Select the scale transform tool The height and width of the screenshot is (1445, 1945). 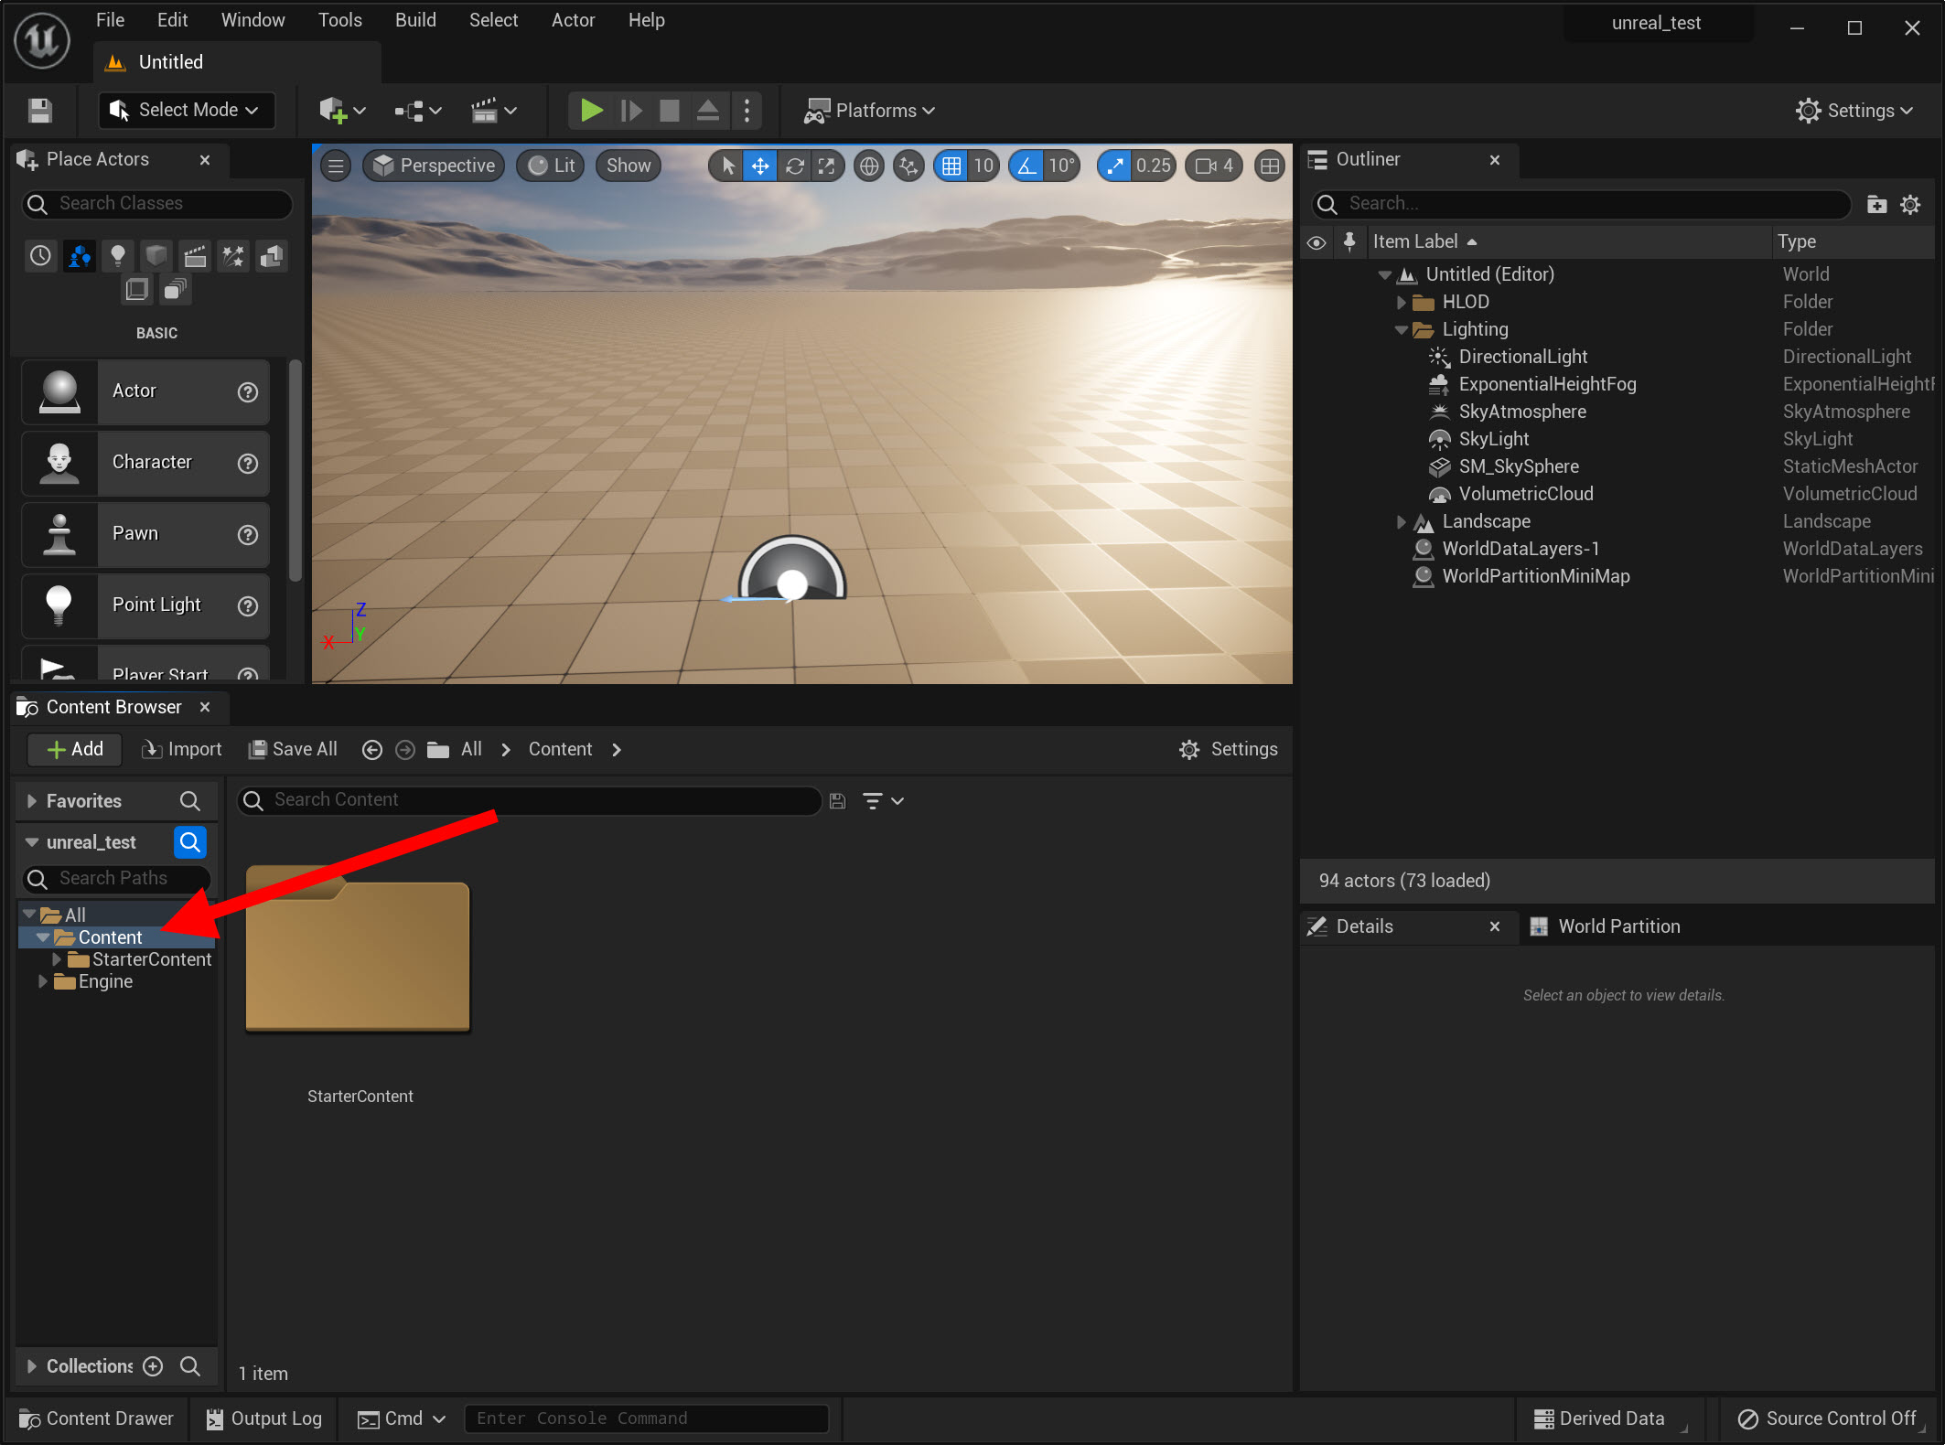(826, 166)
